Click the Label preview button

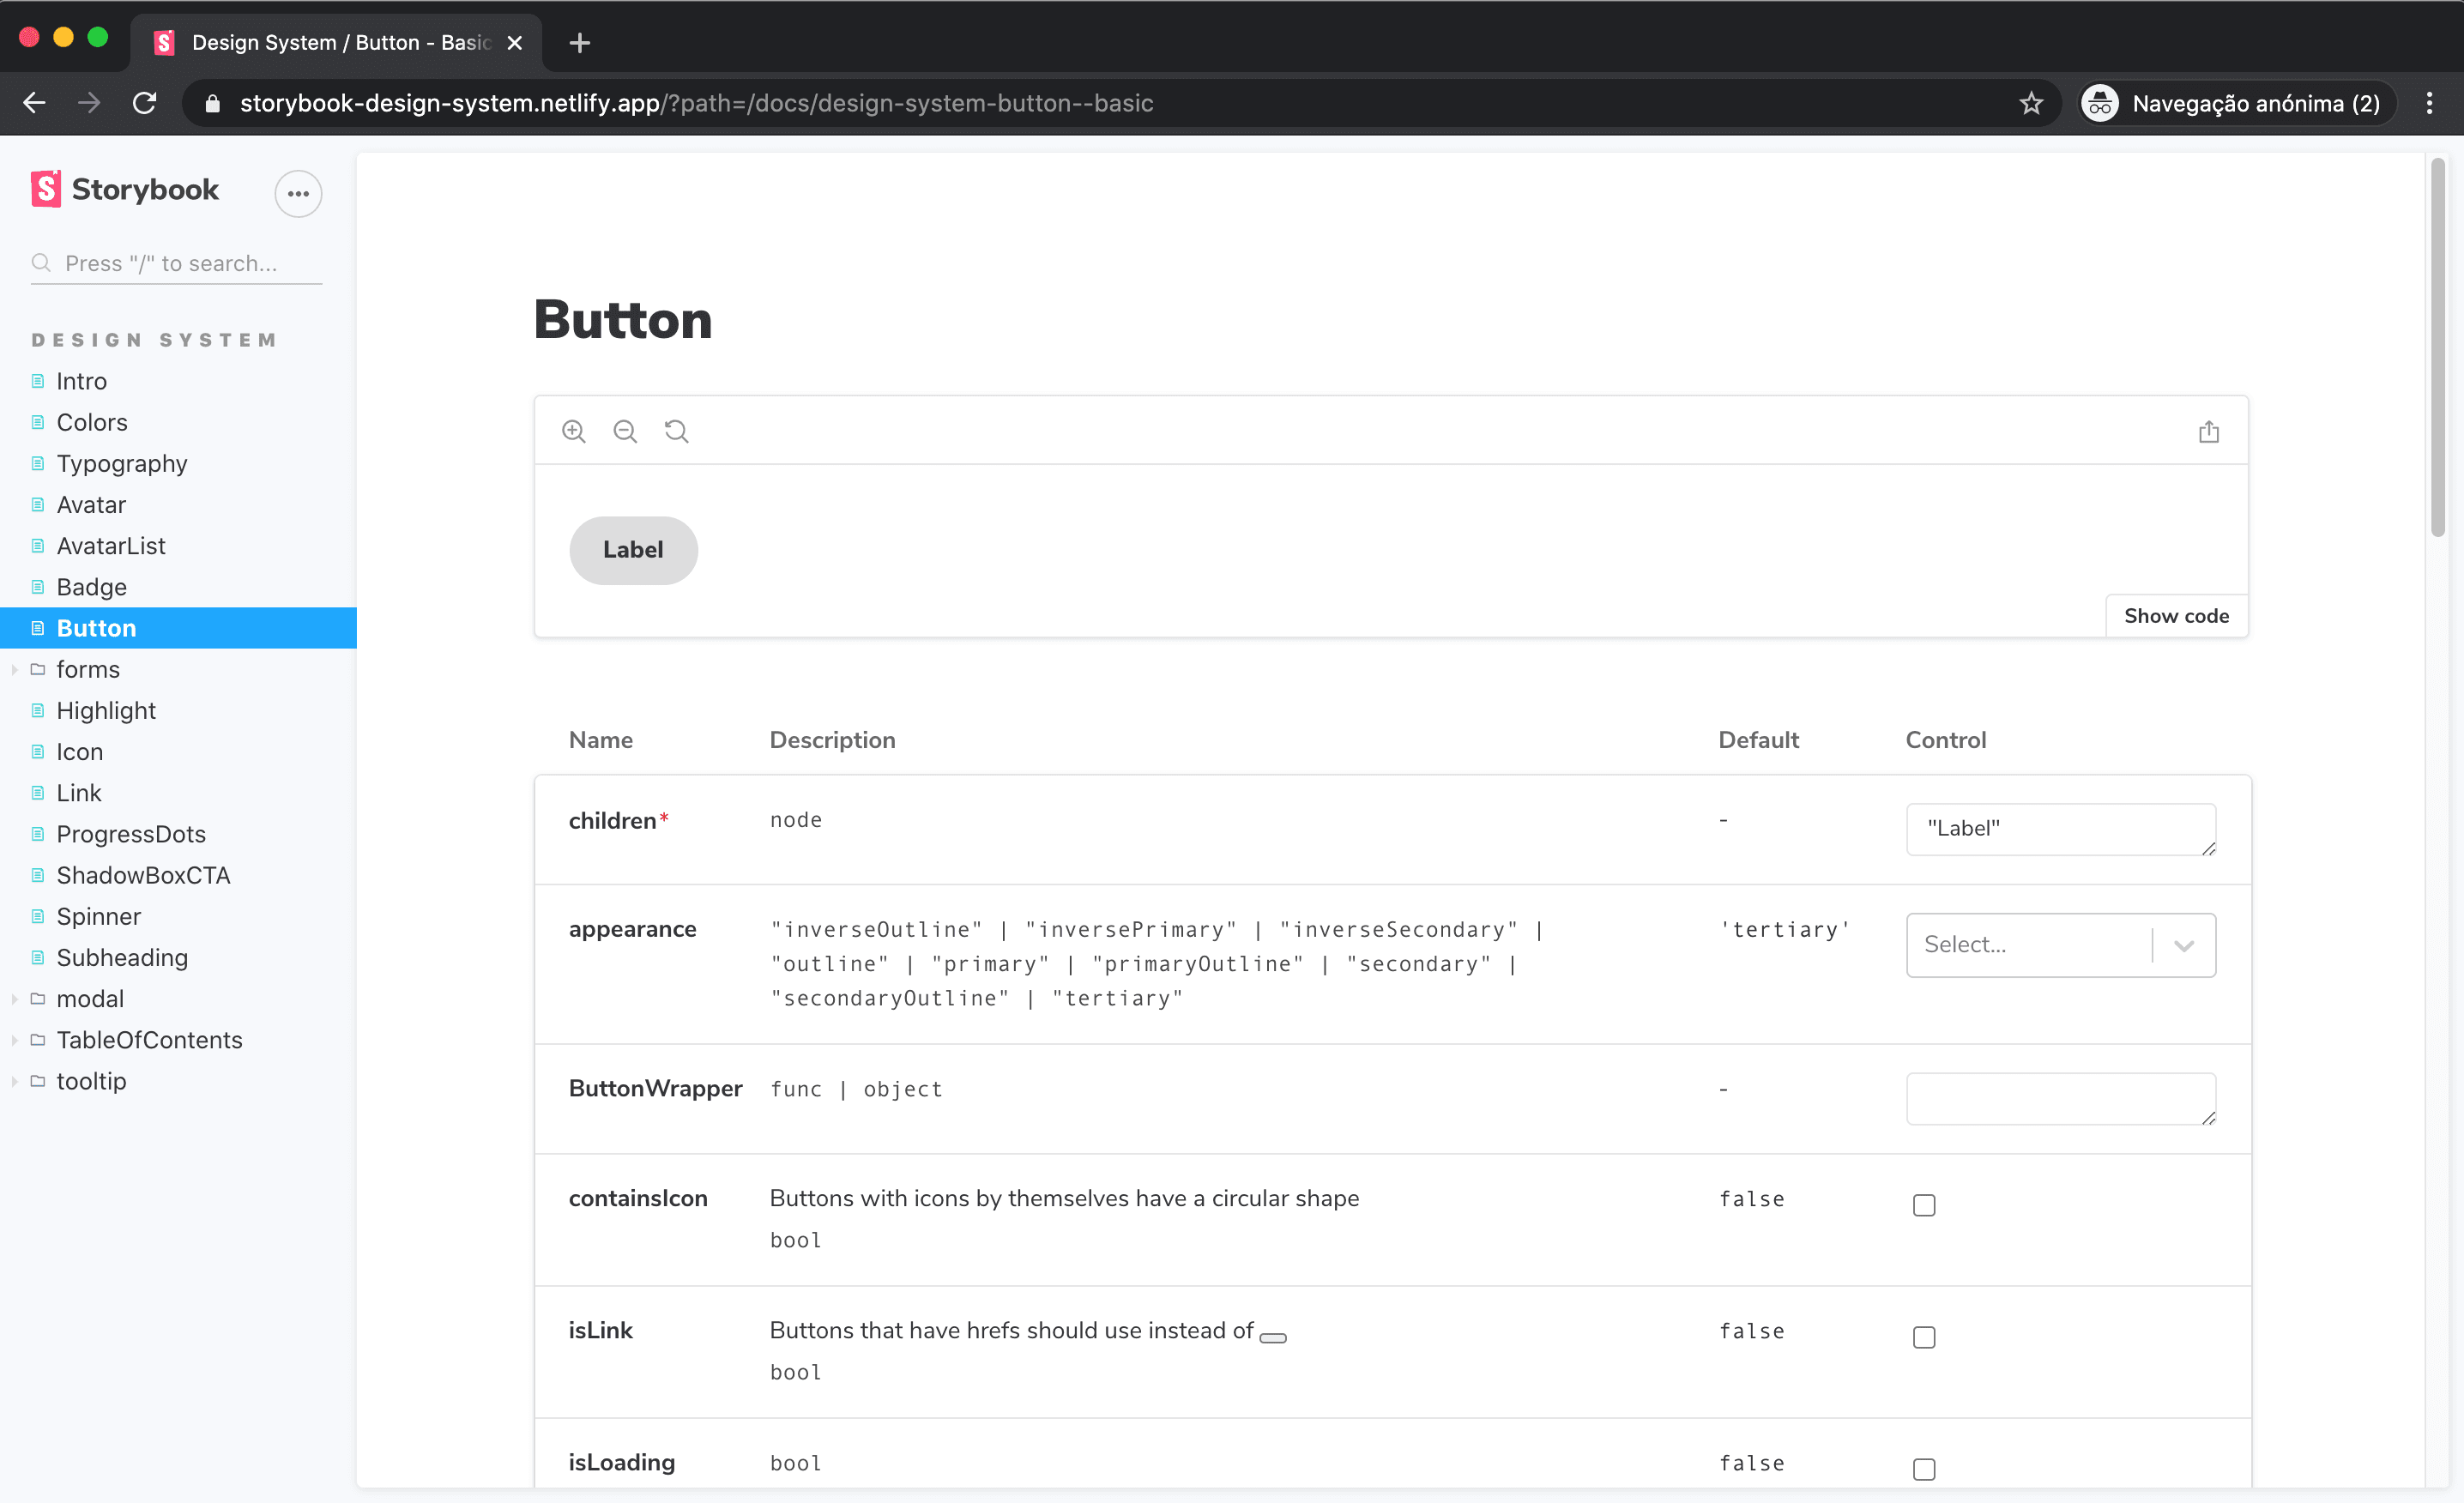(x=633, y=550)
